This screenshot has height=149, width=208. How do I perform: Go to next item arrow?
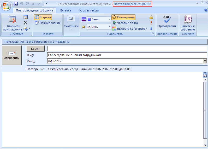point(39,4)
